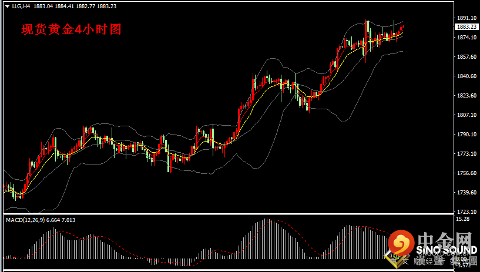Select the OHLC values 1883.04 1884.41 1882.77 1883.23
Image resolution: width=480 pixels, height=272 pixels.
pos(75,6)
